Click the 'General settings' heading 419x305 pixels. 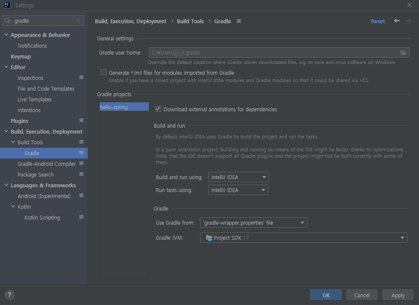coord(115,39)
